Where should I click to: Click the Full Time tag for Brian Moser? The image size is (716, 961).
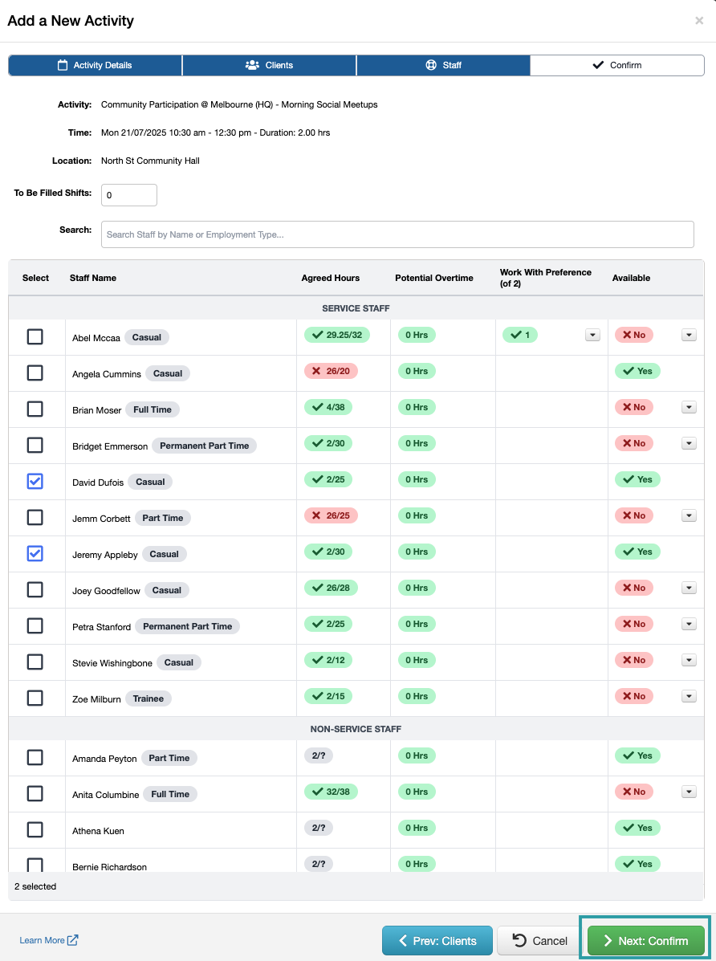[153, 409]
